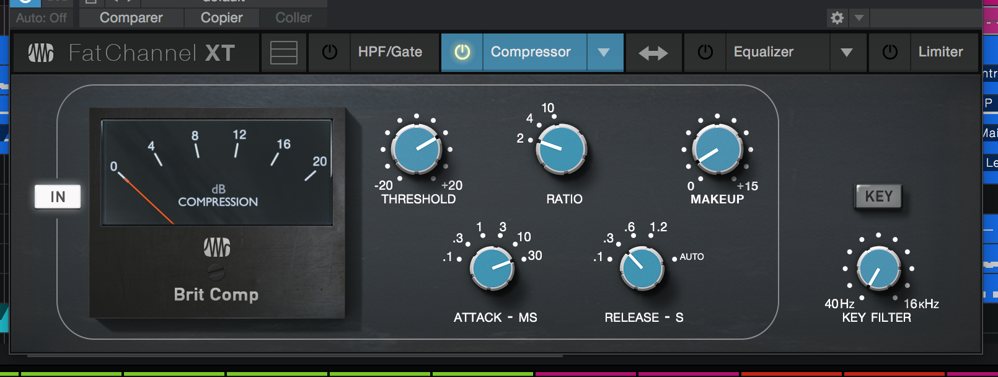Click the PreSonus logo above Brit Comp
Viewport: 998px width, 377px height.
[217, 247]
